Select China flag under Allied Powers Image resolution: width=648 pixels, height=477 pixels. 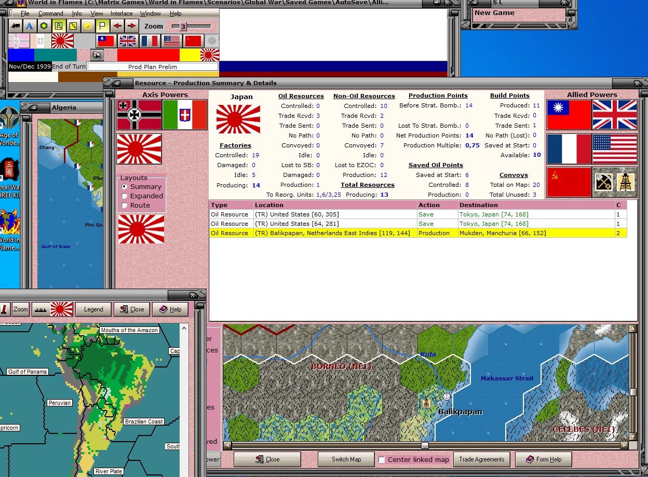(x=569, y=115)
